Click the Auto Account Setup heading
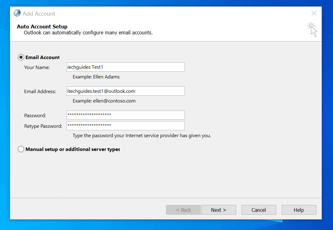 [42, 27]
